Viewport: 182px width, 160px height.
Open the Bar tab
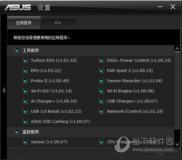(x=58, y=23)
